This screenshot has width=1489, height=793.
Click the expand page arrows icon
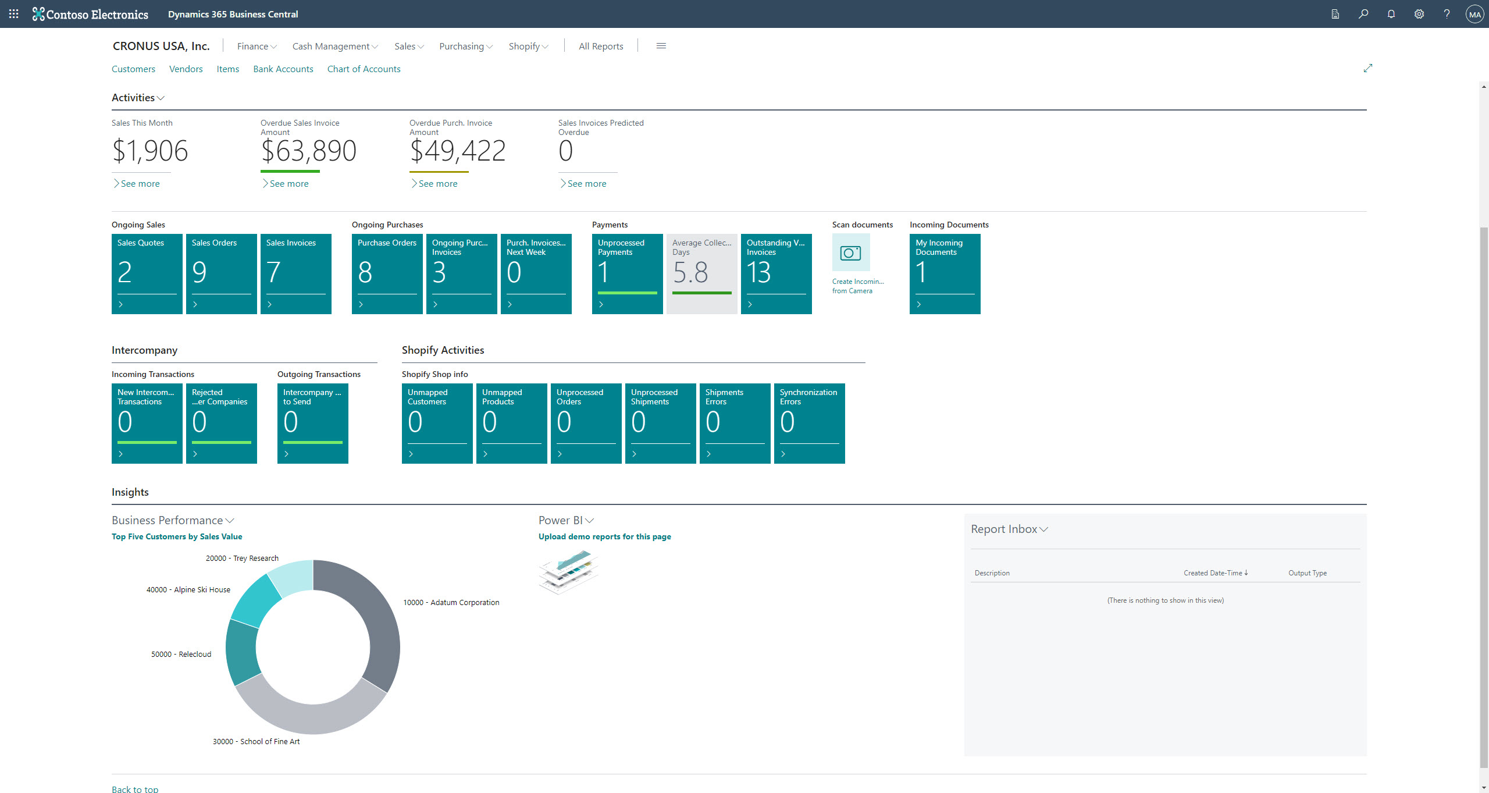point(1368,68)
